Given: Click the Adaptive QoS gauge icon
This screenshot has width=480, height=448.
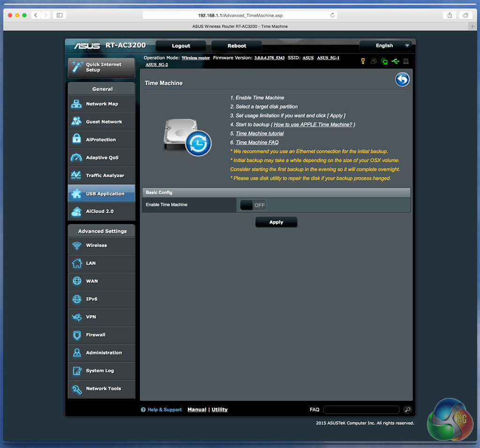Looking at the screenshot, I should 76,157.
